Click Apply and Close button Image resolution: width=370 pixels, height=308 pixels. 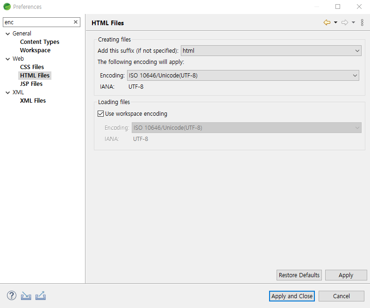292,296
